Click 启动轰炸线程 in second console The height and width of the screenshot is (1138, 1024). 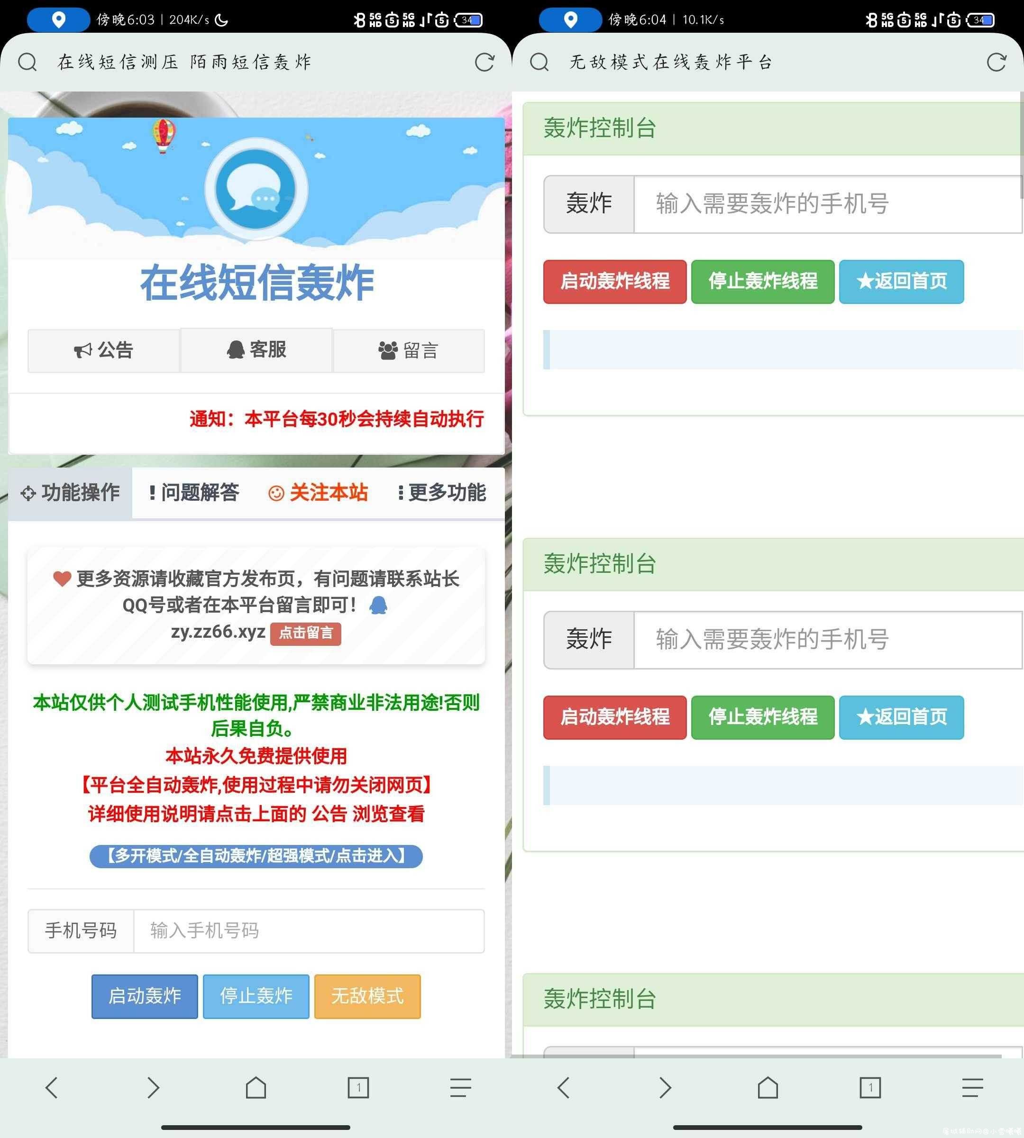[x=615, y=717]
